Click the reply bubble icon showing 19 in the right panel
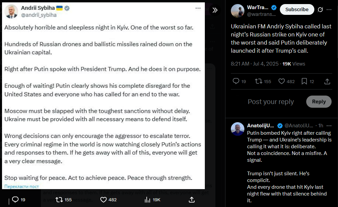338x207 pixels. [236, 81]
